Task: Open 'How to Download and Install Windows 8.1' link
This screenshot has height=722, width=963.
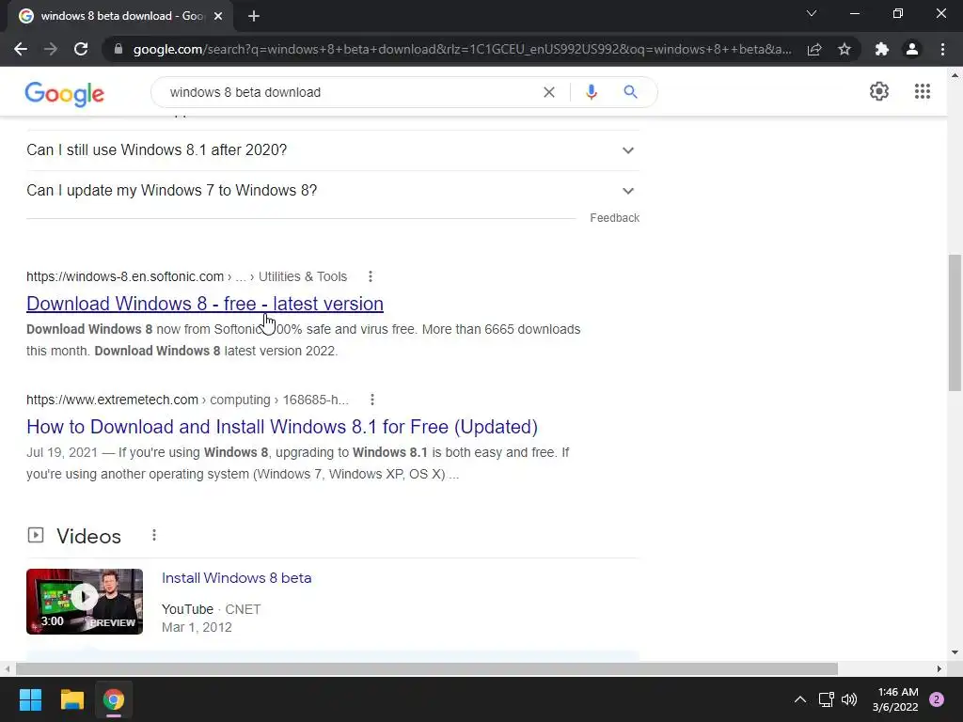Action: pyautogui.click(x=282, y=428)
